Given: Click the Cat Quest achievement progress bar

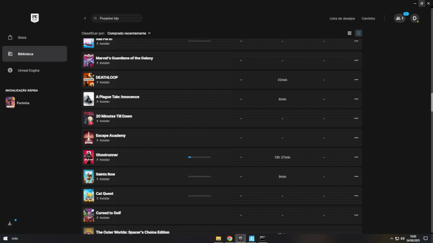Looking at the screenshot, I should point(199,196).
